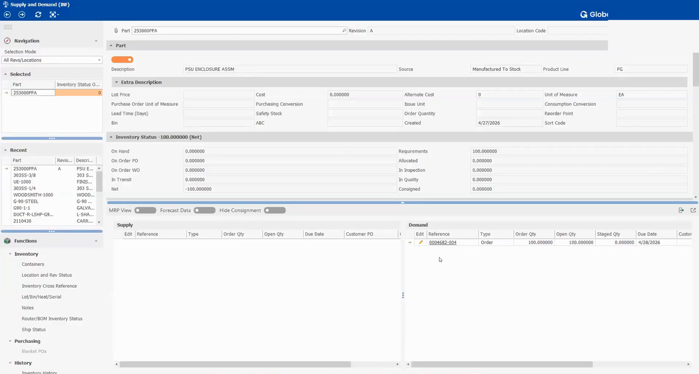Open the screen capture focus icon menu

click(54, 15)
